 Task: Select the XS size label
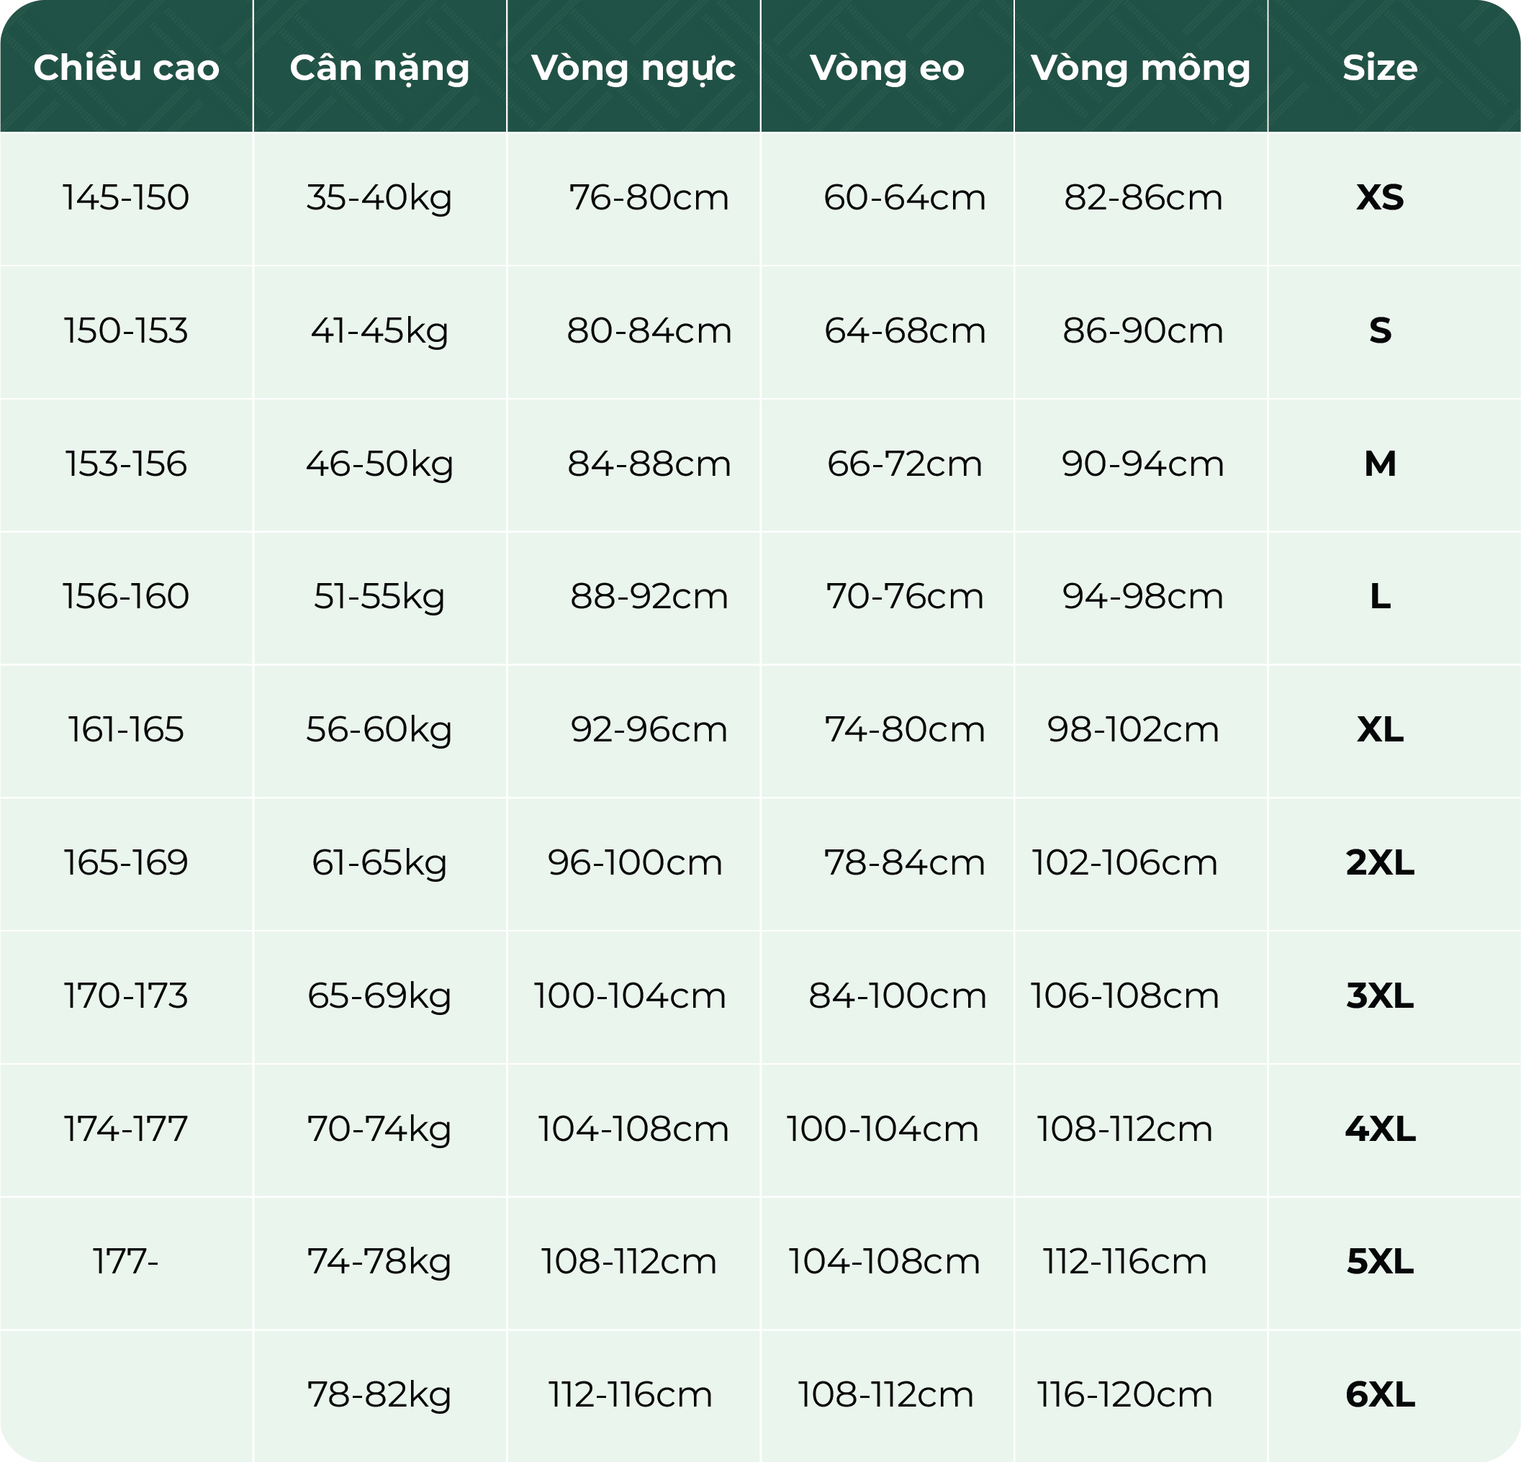tap(1380, 197)
